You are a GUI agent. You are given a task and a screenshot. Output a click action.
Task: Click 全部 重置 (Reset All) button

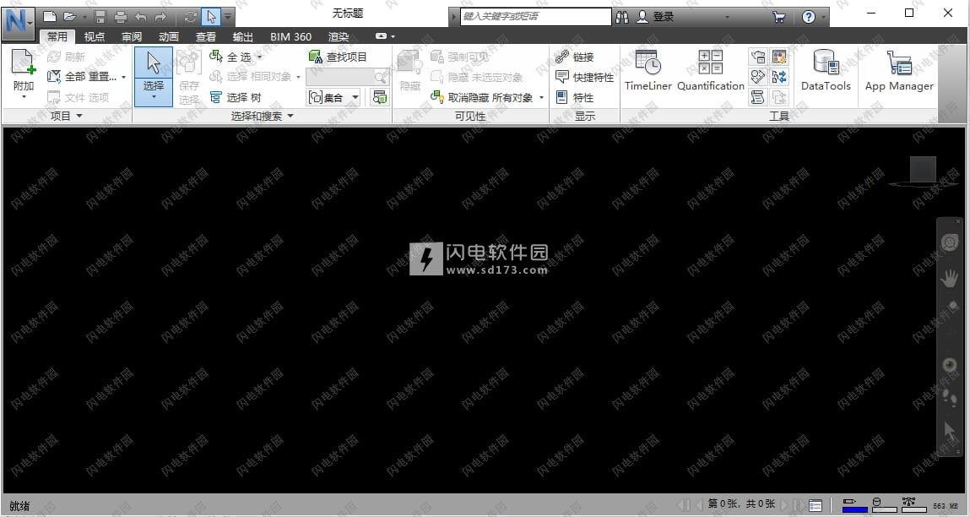82,77
